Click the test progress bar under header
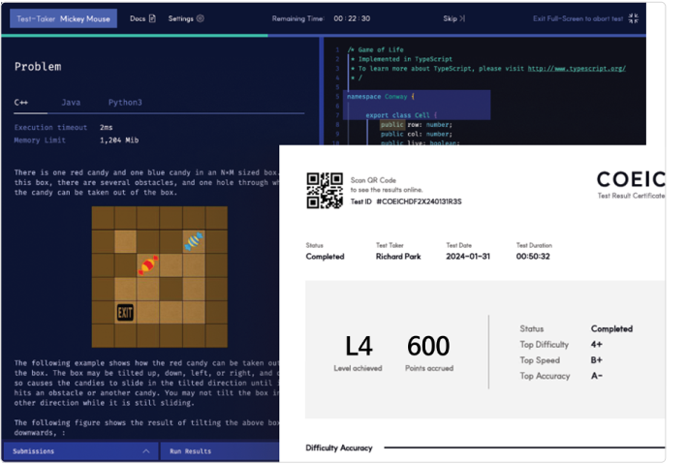687x464 pixels. coord(136,36)
